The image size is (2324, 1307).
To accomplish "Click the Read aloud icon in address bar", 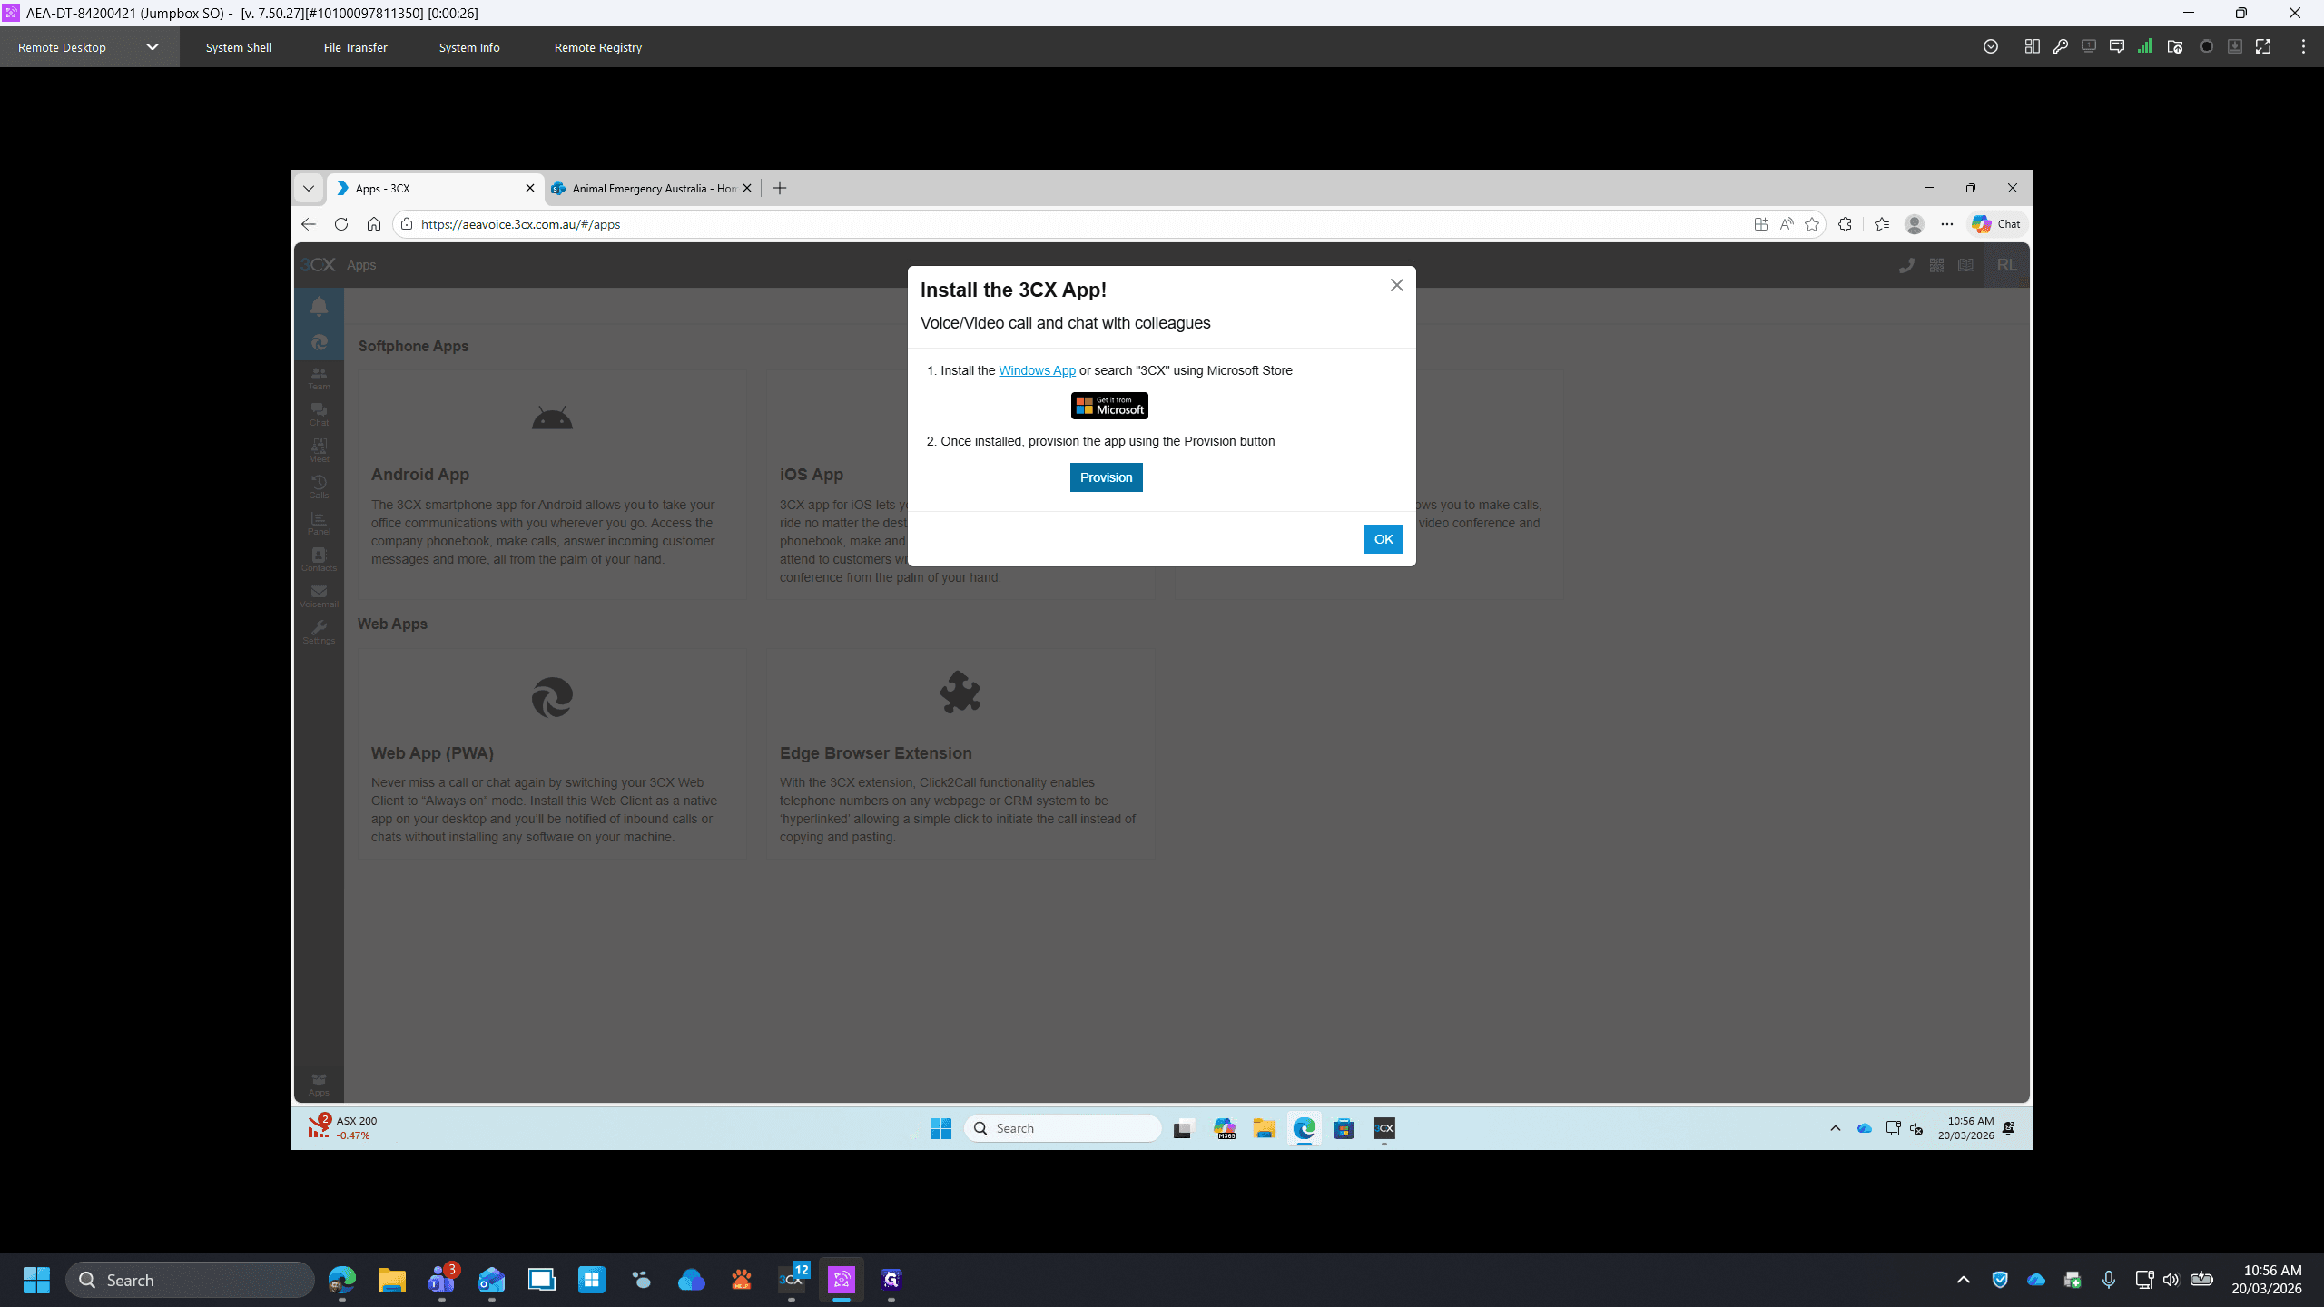I will coord(1787,224).
